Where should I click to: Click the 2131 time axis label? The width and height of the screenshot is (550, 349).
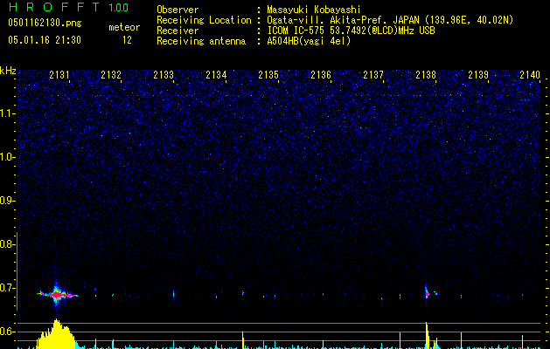coord(59,75)
